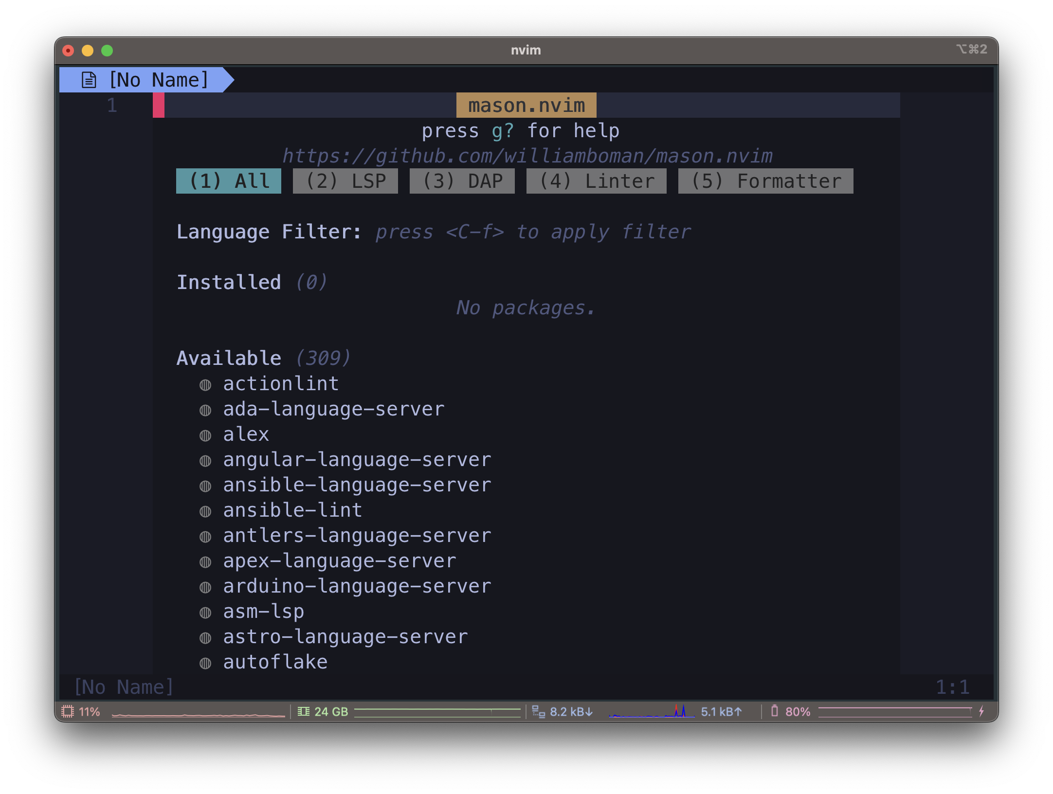This screenshot has width=1053, height=794.
Task: Select the alex package name
Action: [x=246, y=434]
